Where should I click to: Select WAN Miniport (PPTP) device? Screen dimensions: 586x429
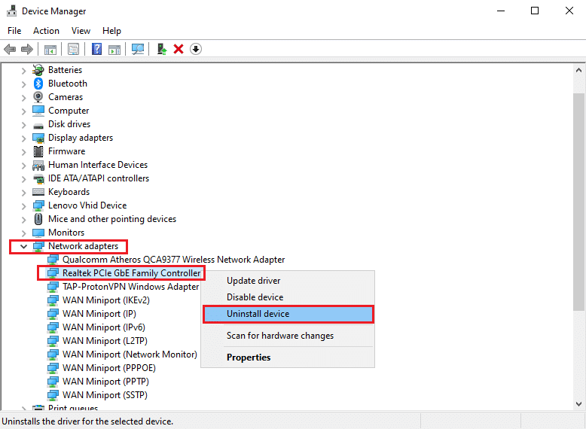click(x=102, y=382)
